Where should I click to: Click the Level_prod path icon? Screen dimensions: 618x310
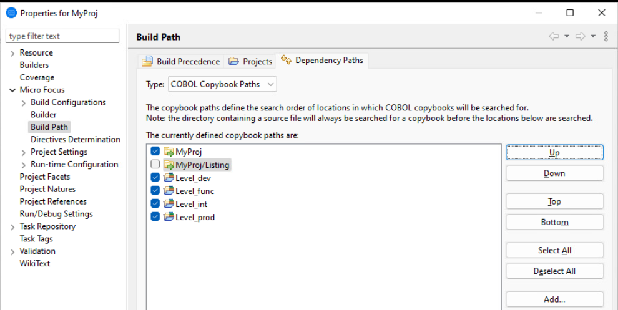(169, 217)
